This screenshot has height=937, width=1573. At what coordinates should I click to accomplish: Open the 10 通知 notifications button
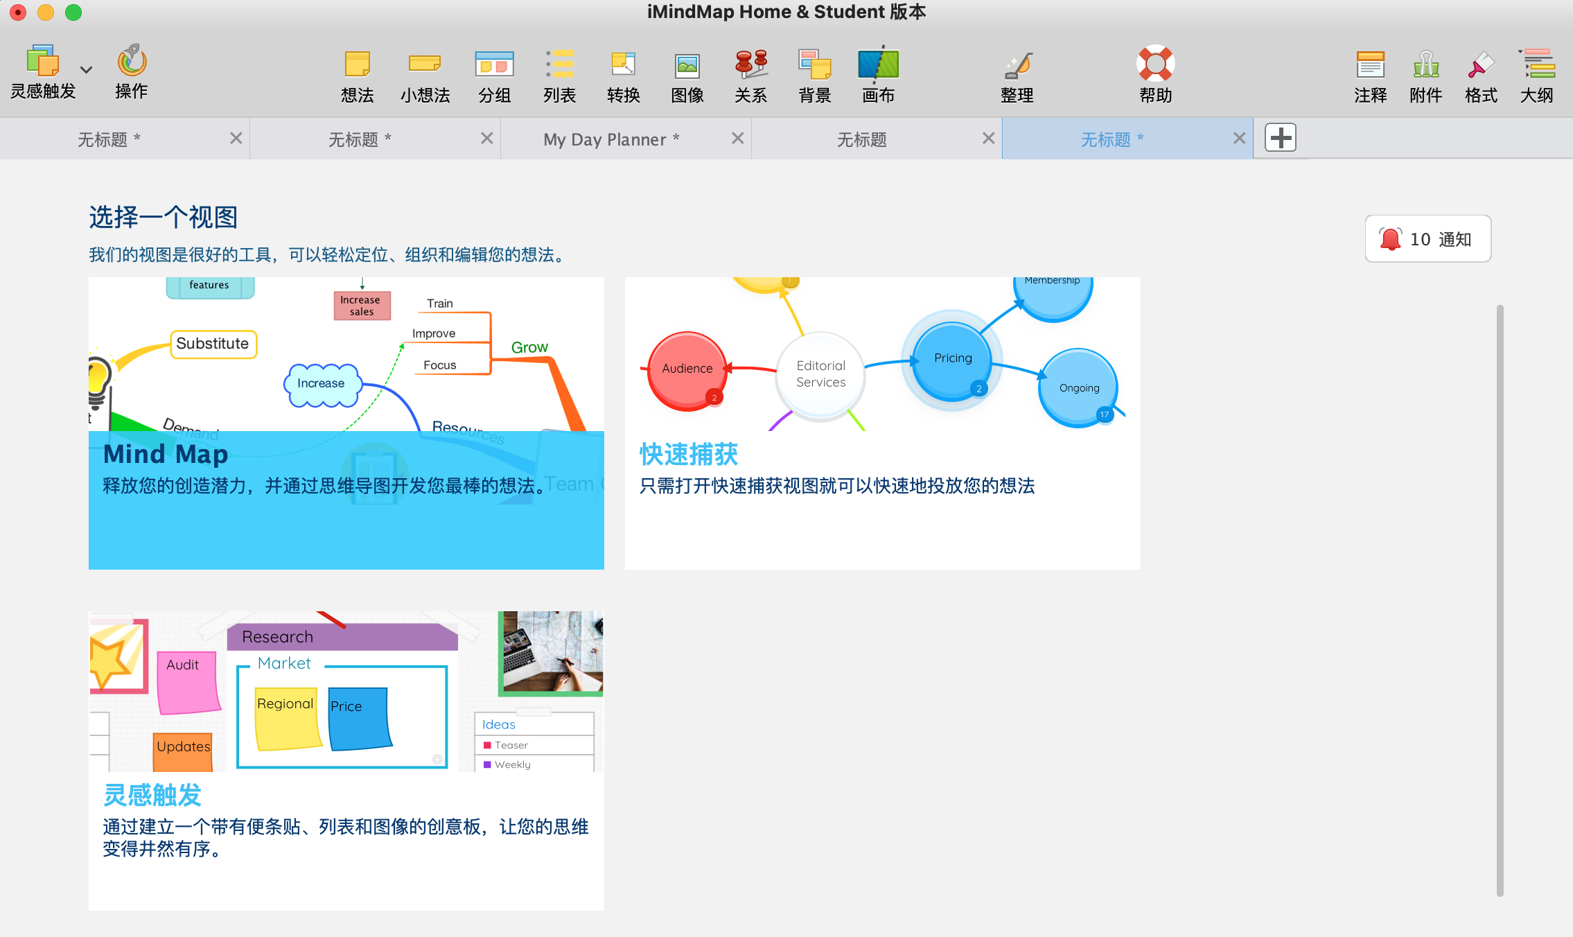tap(1427, 239)
